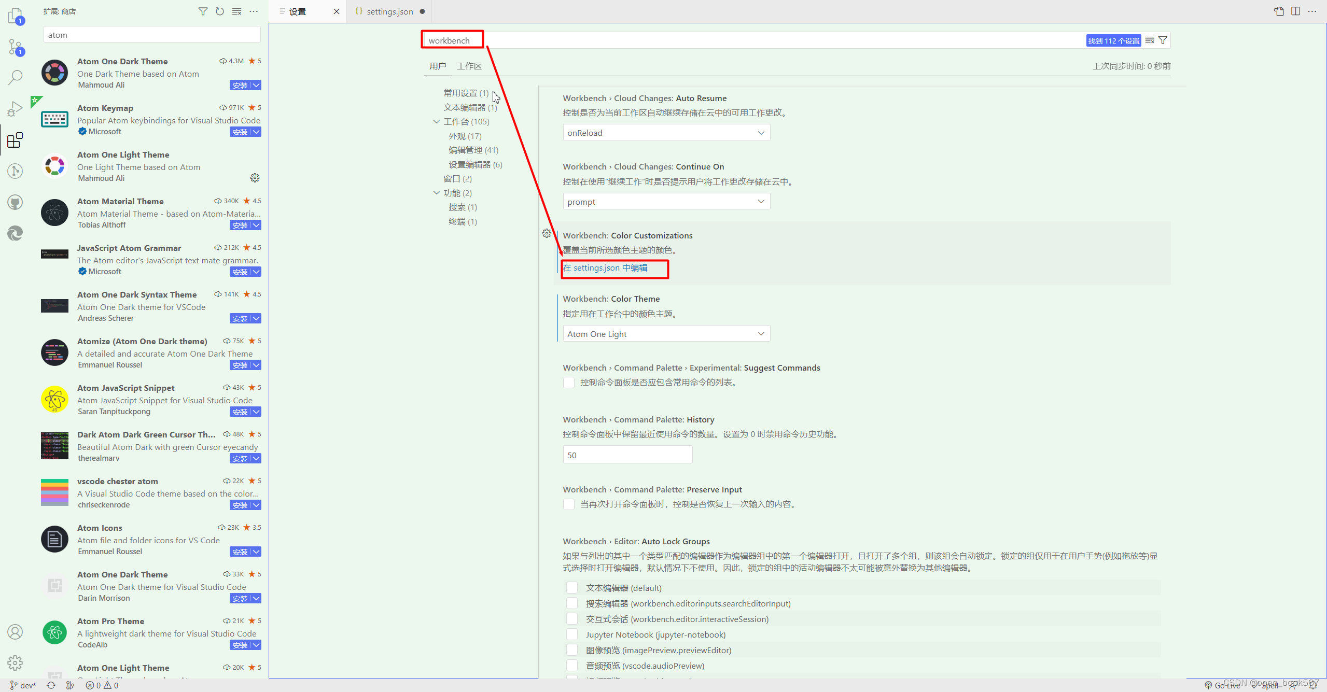Toggle Command Palette Preserve Input checkbox
This screenshot has width=1327, height=692.
[x=569, y=504]
